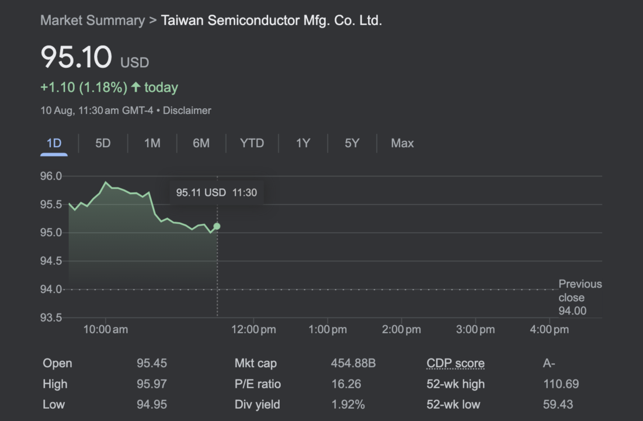Image resolution: width=643 pixels, height=421 pixels.
Task: Select the 1D time range tab
Action: (x=54, y=143)
